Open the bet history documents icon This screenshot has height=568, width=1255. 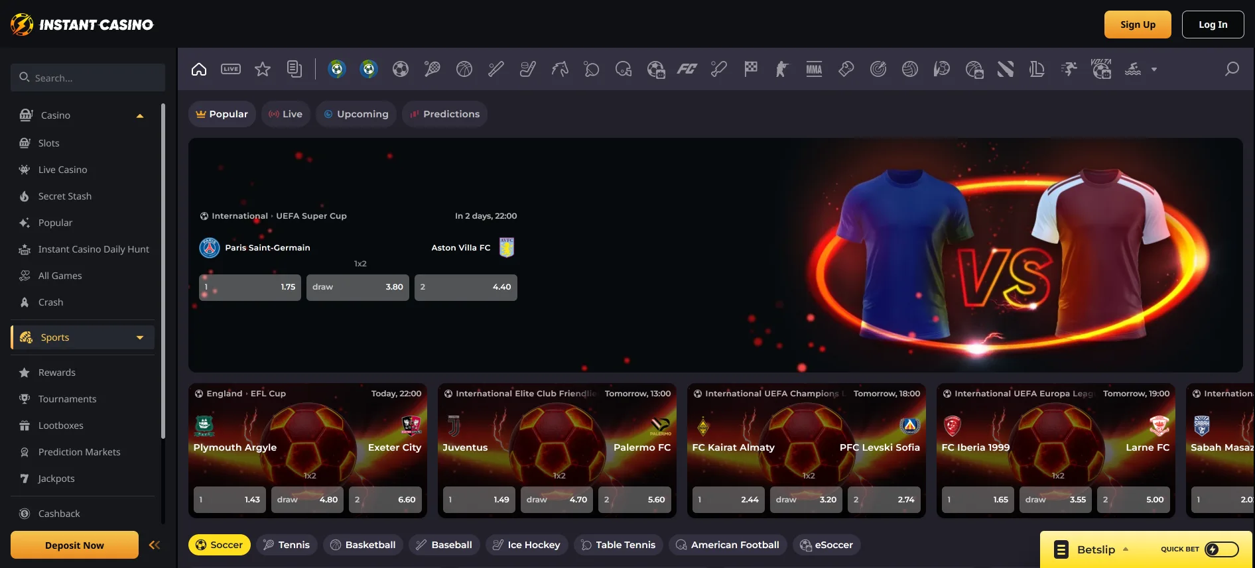tap(295, 69)
